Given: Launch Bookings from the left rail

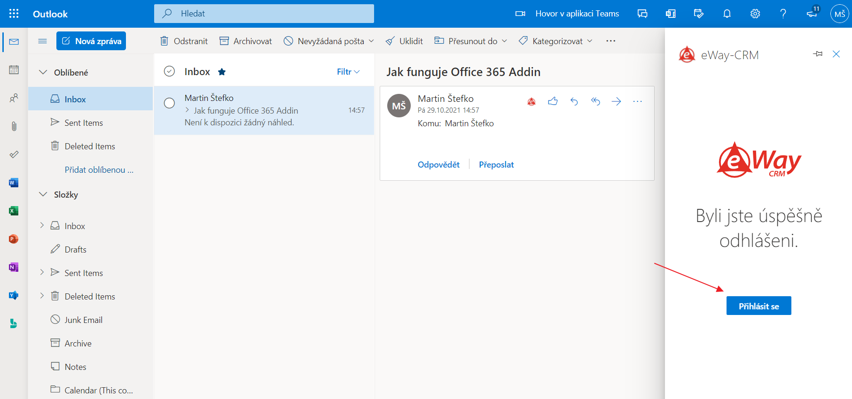Looking at the screenshot, I should click(14, 323).
